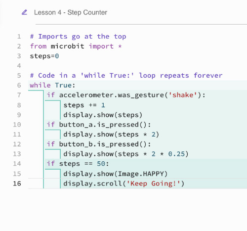Place cursor on 'steps=0' line

pos(44,56)
